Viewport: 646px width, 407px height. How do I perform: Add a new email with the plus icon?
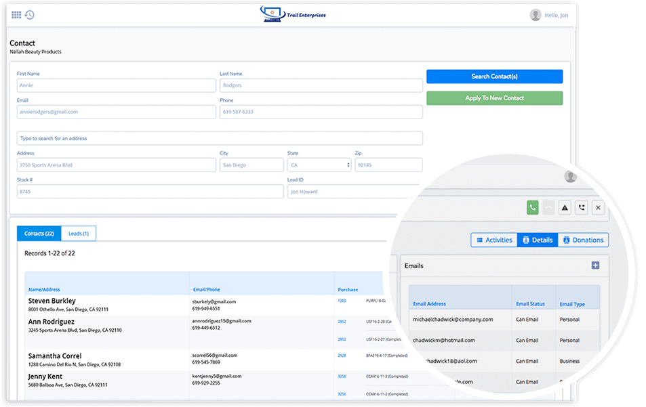[595, 265]
